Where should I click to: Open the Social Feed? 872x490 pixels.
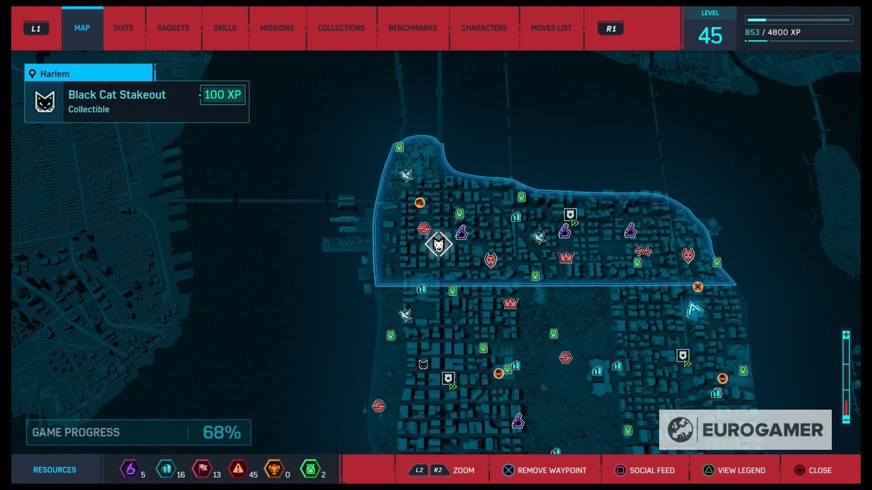tap(645, 471)
